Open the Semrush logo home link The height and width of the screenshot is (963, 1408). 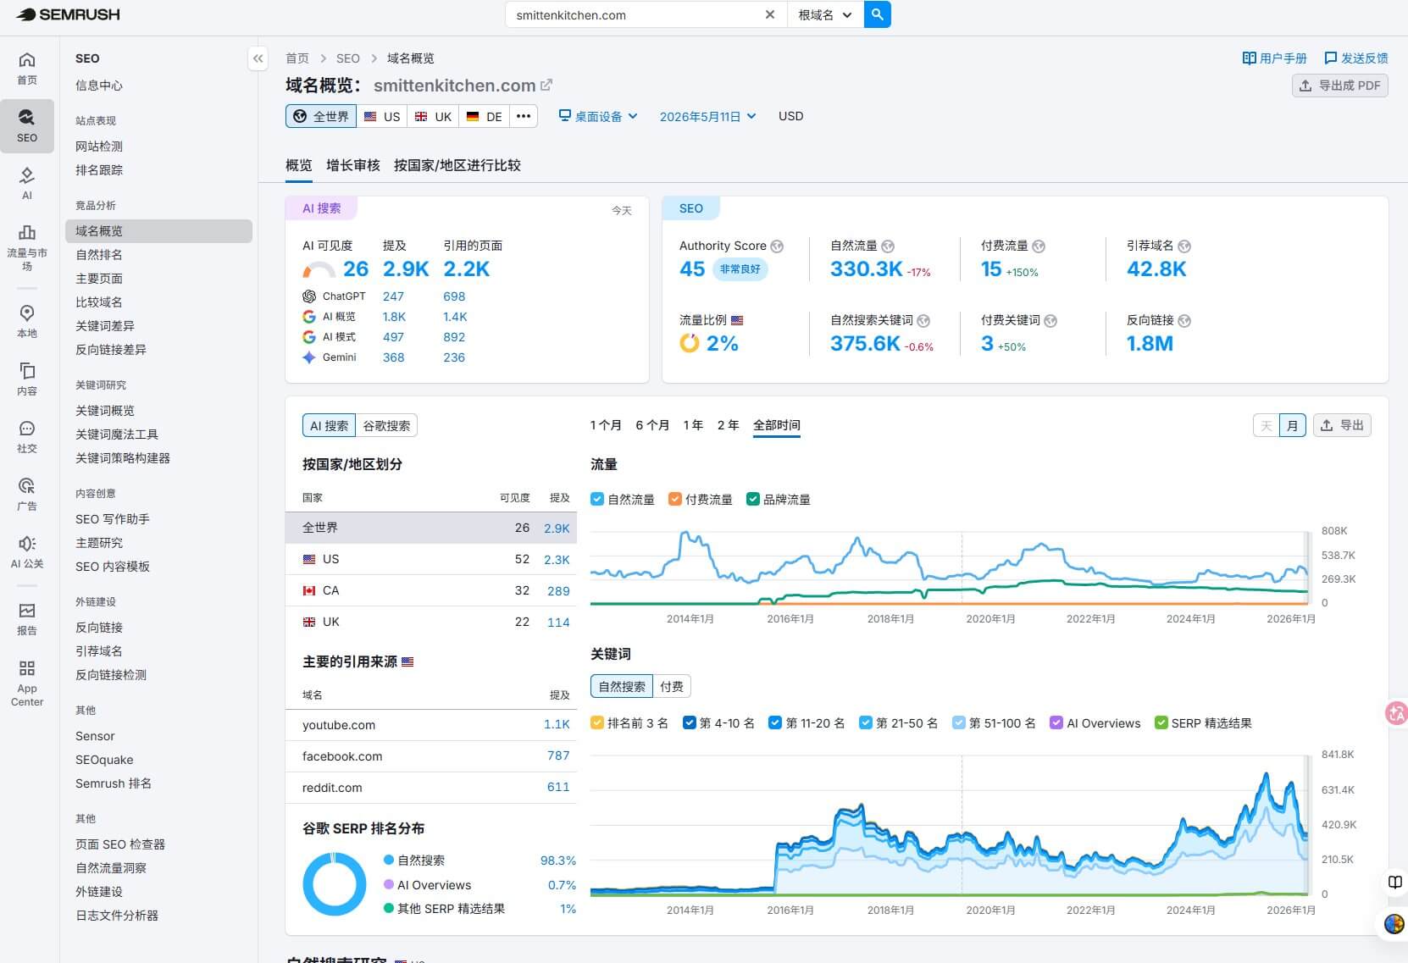click(x=69, y=14)
